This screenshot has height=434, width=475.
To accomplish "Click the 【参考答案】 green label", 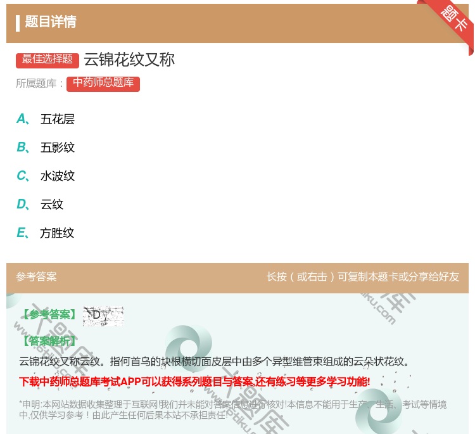I will pos(49,315).
